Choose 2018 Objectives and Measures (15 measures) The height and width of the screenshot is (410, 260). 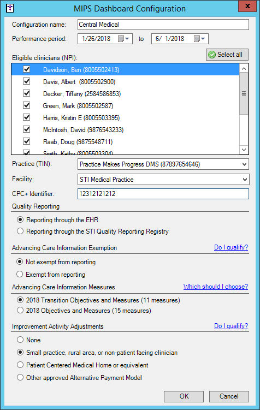[x=20, y=311]
